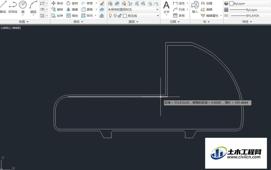Open the hatch tool dropdown arrow
The image size is (271, 170).
[47, 15]
